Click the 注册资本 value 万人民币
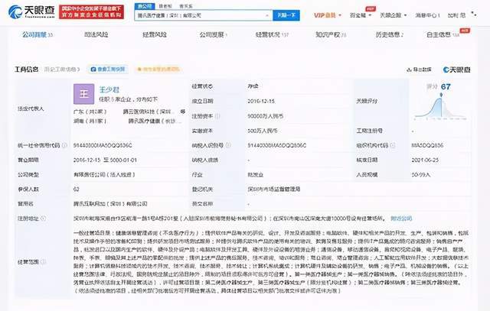The height and width of the screenshot is (311, 490). pyautogui.click(x=266, y=116)
